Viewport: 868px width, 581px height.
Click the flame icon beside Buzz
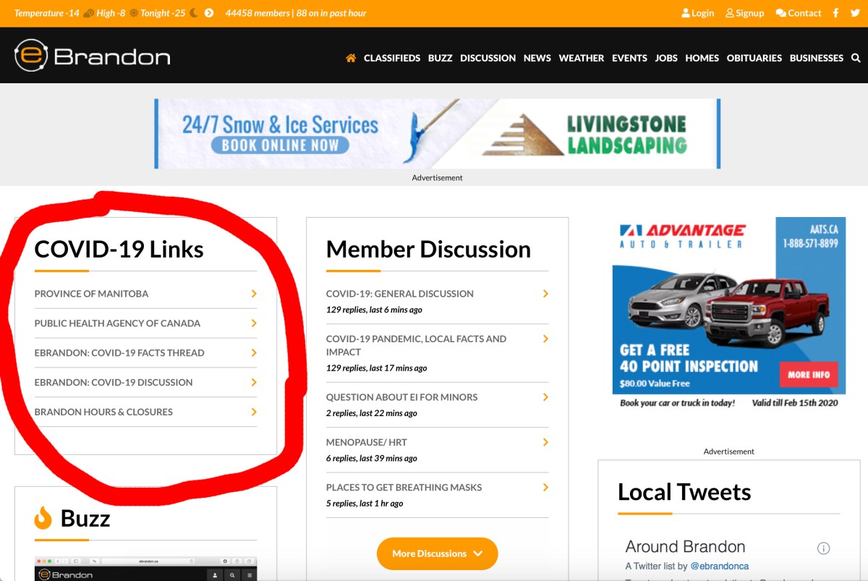point(43,518)
